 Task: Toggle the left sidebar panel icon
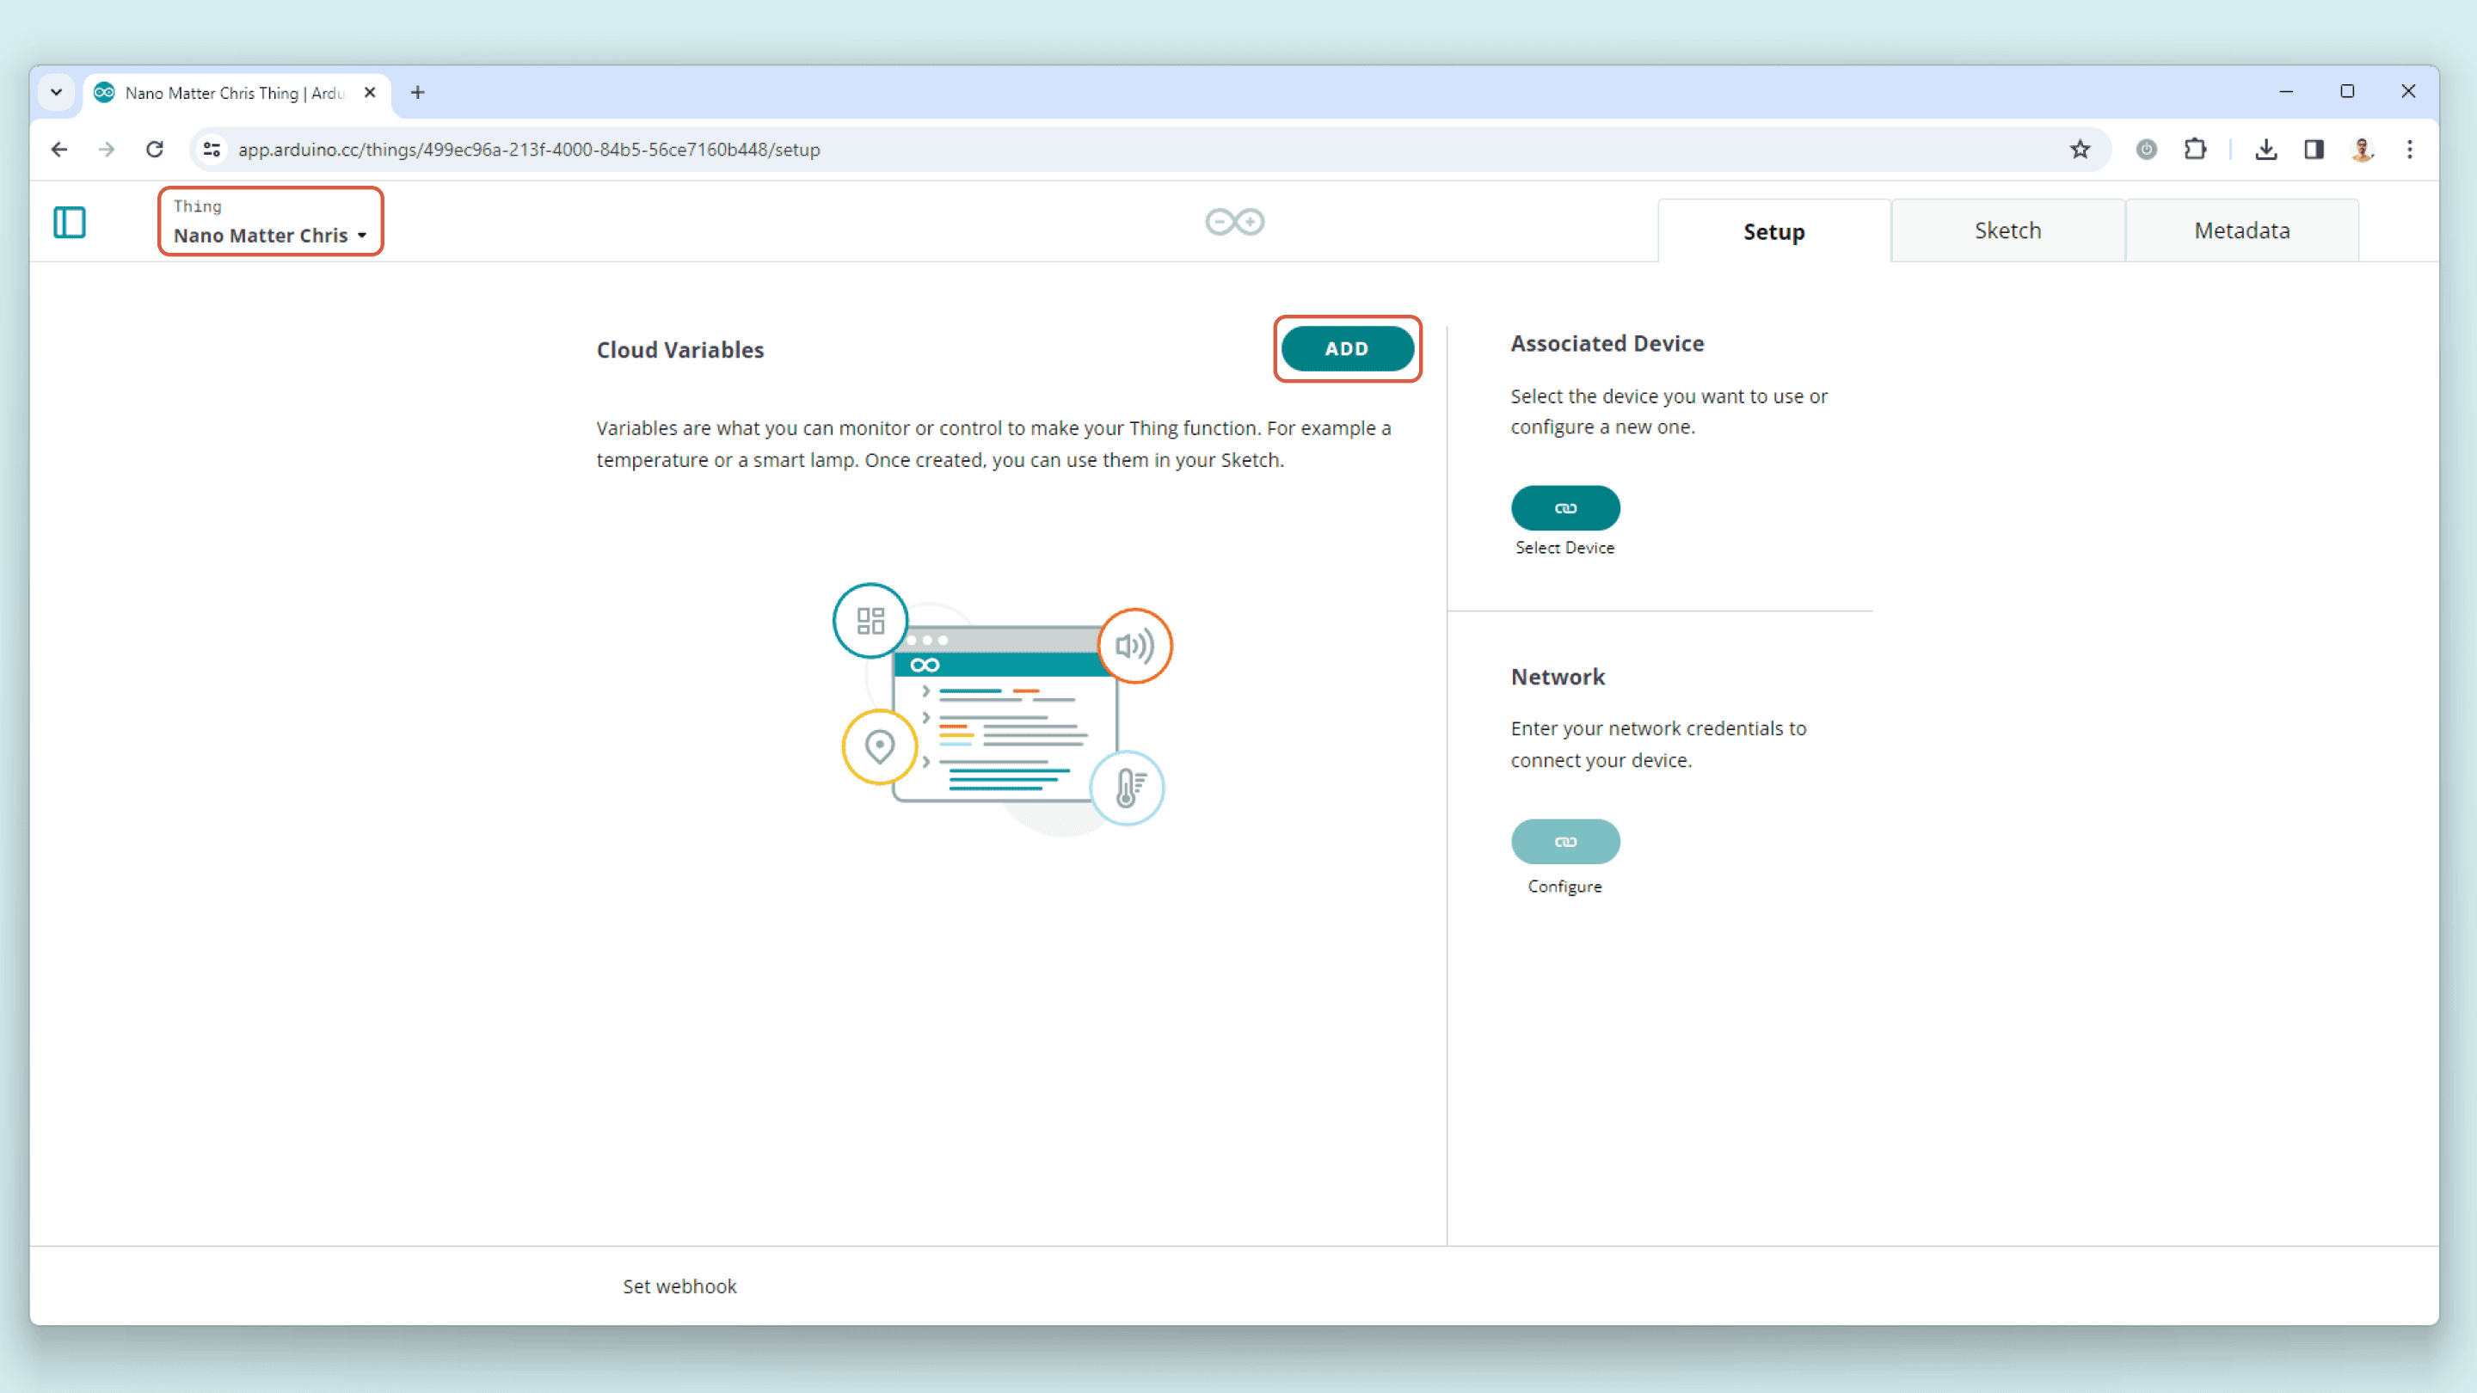click(69, 222)
